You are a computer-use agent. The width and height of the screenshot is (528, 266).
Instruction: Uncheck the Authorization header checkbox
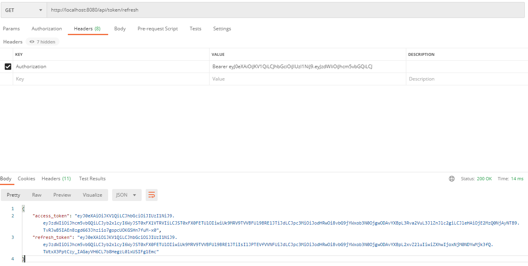click(x=8, y=66)
